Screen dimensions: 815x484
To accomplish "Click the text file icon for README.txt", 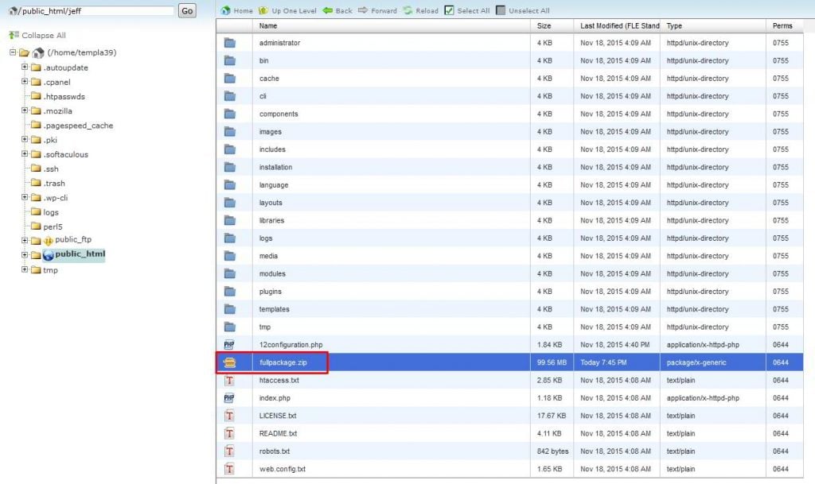I will tap(229, 433).
